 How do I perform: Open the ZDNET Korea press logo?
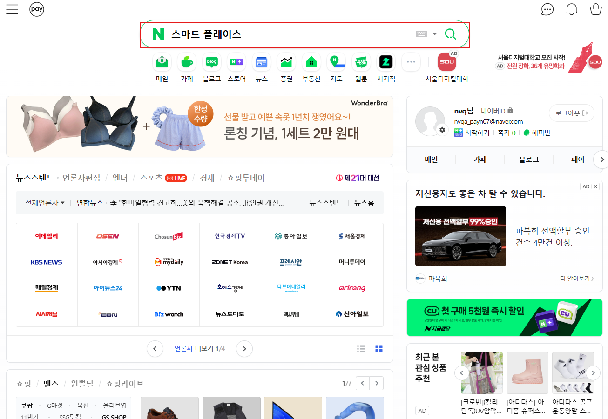230,262
